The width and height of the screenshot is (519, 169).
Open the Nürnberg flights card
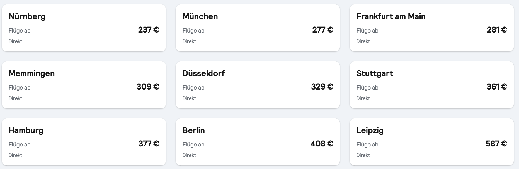click(84, 28)
